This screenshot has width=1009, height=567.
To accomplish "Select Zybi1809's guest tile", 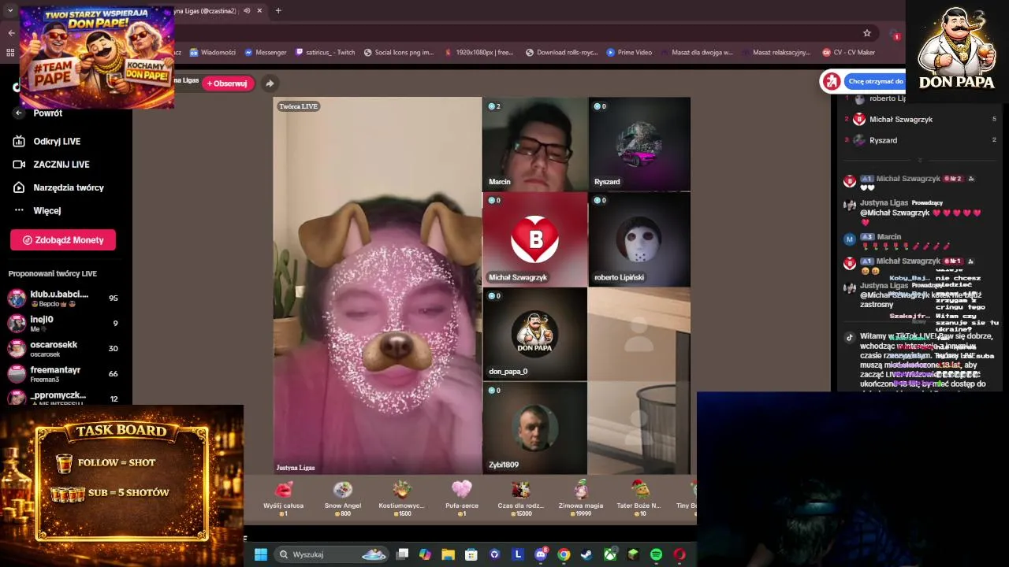I will coord(534,428).
